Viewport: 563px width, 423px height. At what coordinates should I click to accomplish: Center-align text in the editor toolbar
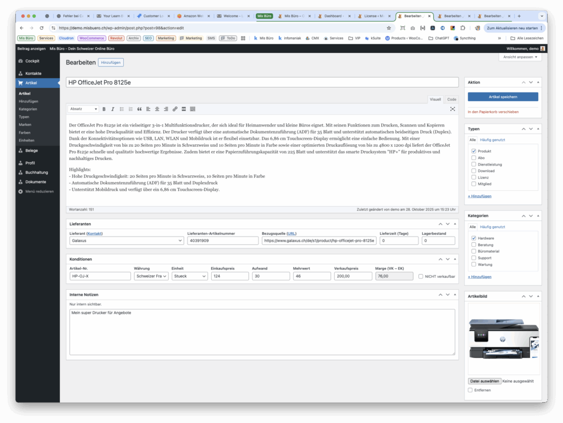(157, 109)
